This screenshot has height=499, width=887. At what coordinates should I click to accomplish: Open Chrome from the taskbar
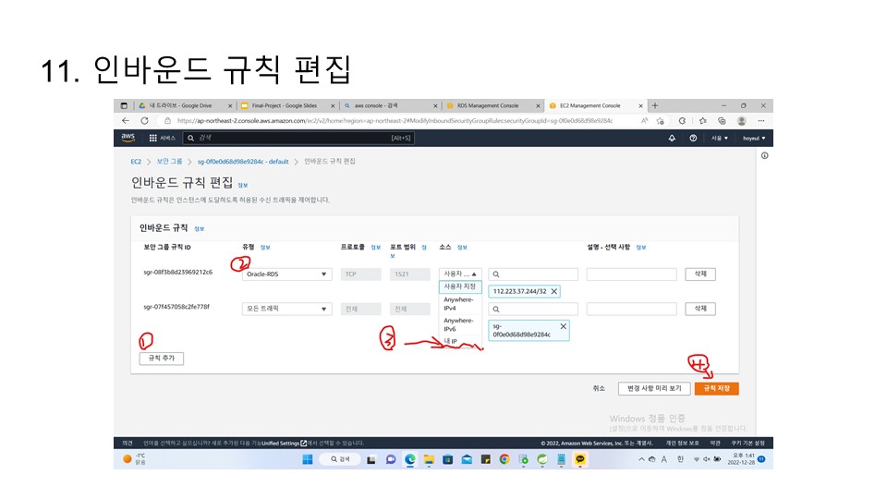click(504, 459)
